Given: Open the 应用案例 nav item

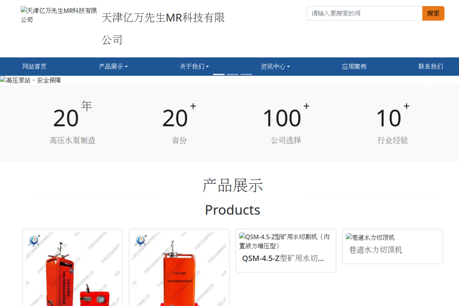Looking at the screenshot, I should 354,66.
